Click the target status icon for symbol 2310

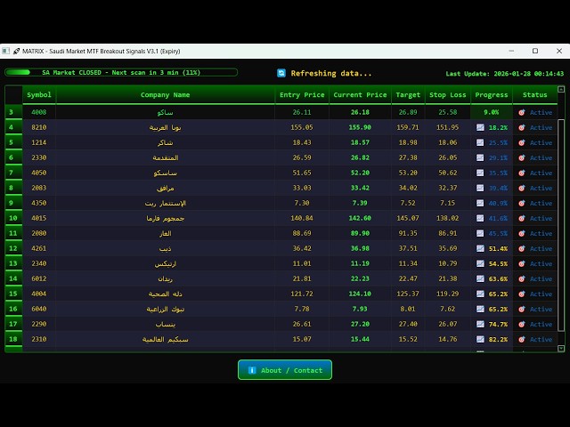click(522, 339)
